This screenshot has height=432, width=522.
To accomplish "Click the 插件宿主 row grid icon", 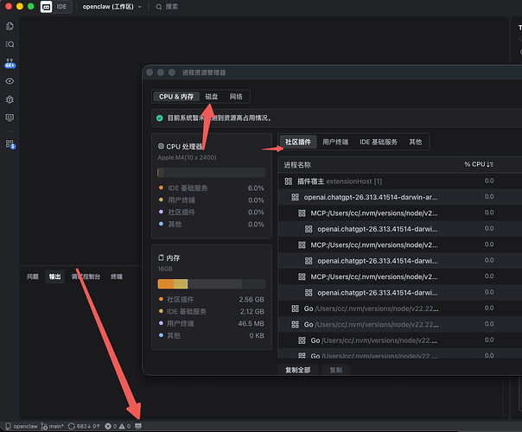I will (x=289, y=181).
